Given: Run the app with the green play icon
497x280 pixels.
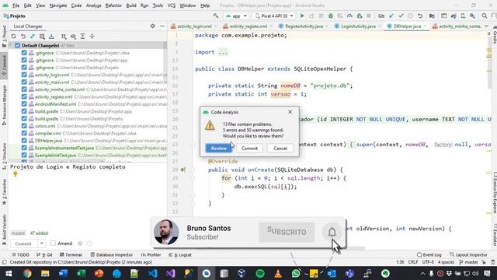Looking at the screenshot, I should (x=302, y=16).
